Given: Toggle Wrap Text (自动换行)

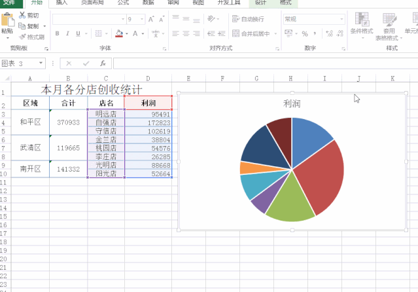Looking at the screenshot, I should tap(248, 19).
